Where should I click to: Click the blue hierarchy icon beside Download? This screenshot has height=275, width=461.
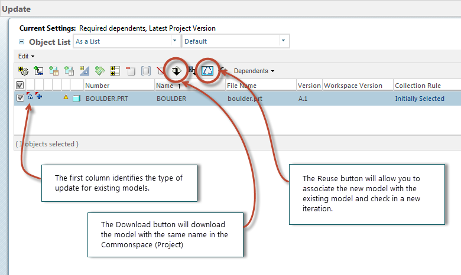(192, 70)
